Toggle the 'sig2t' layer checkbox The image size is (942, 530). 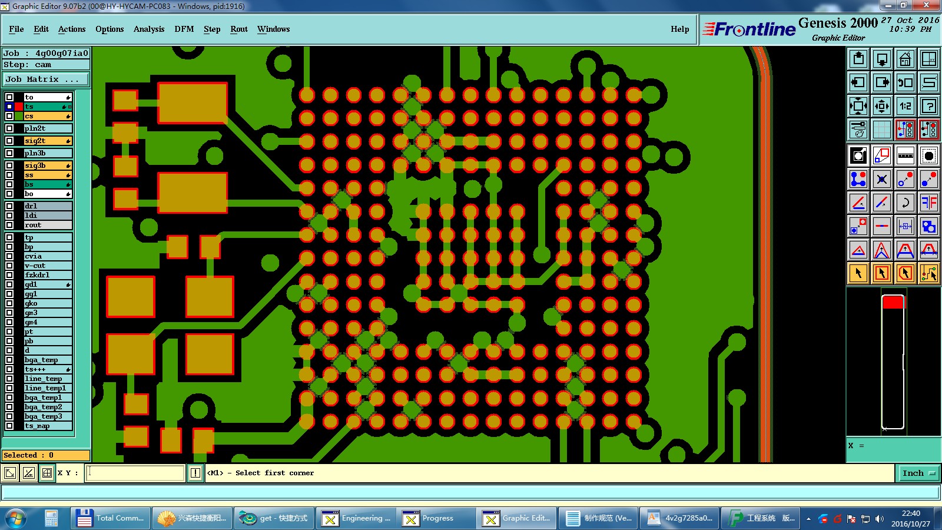click(9, 141)
